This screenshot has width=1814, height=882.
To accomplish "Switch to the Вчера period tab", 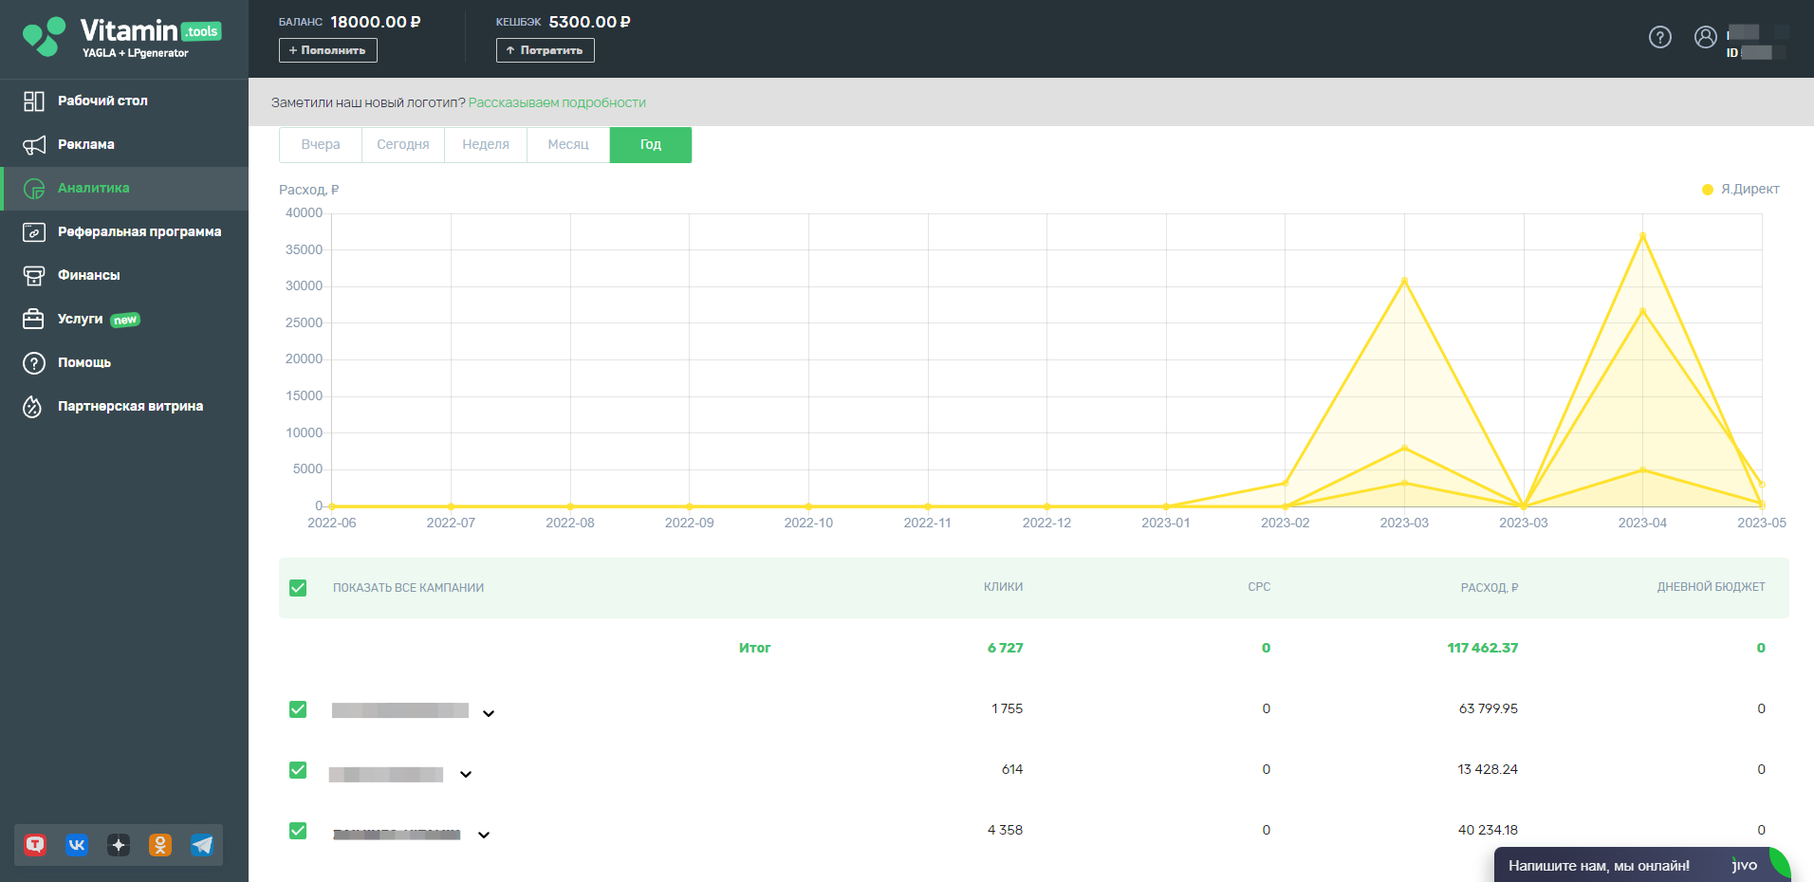I will 321,145.
